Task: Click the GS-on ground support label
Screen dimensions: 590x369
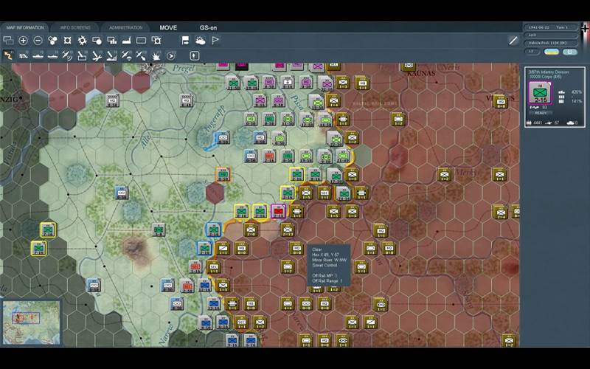Action: click(x=209, y=27)
